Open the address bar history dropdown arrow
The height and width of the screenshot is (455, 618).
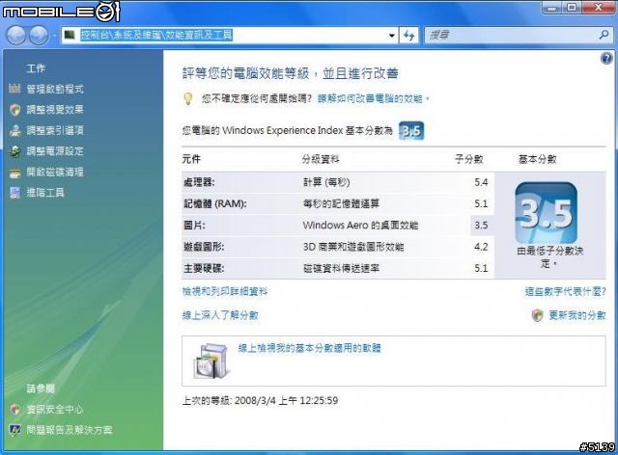[x=391, y=36]
